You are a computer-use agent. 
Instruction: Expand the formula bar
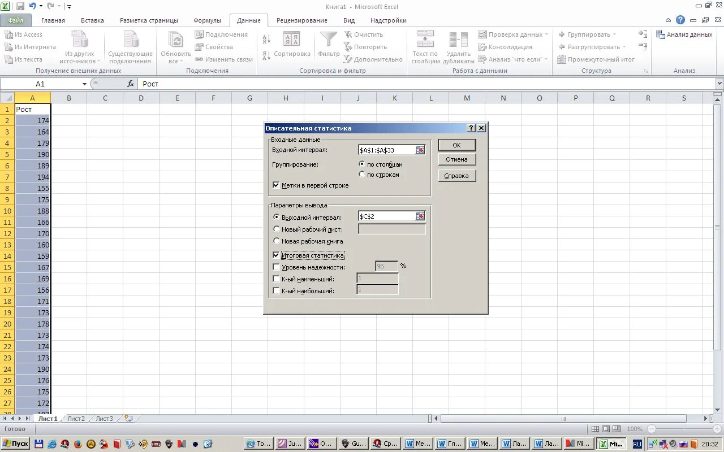click(x=719, y=84)
